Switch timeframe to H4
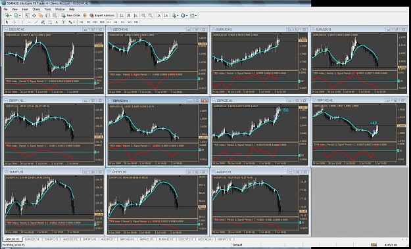The image size is (411, 249). click(116, 22)
